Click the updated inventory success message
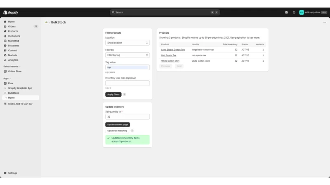The height and width of the screenshot is (185, 330). (x=127, y=140)
